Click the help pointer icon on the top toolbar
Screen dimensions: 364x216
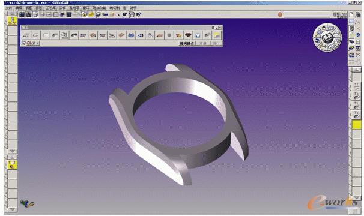[139, 14]
